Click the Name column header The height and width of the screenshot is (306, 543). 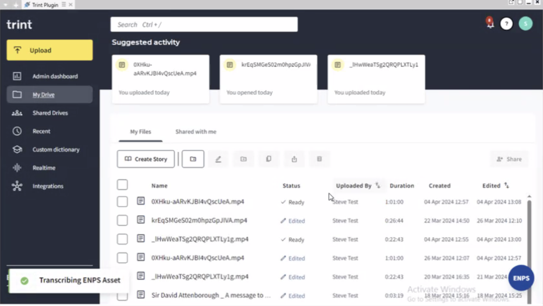click(x=159, y=186)
